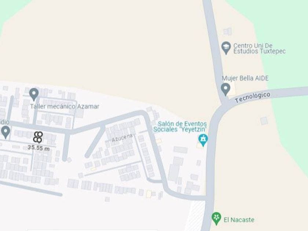The width and height of the screenshot is (308, 231).
Task: Click the El Nacaste place label
Action: (239, 220)
